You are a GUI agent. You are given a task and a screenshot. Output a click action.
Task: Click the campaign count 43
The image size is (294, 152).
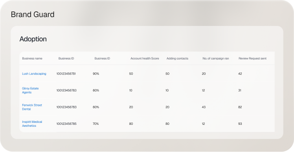pyautogui.click(x=204, y=107)
